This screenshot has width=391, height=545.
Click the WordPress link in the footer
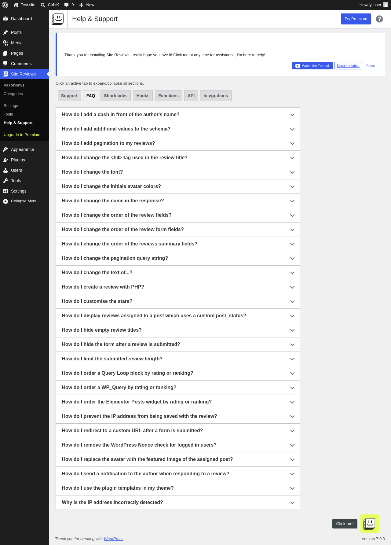point(114,539)
